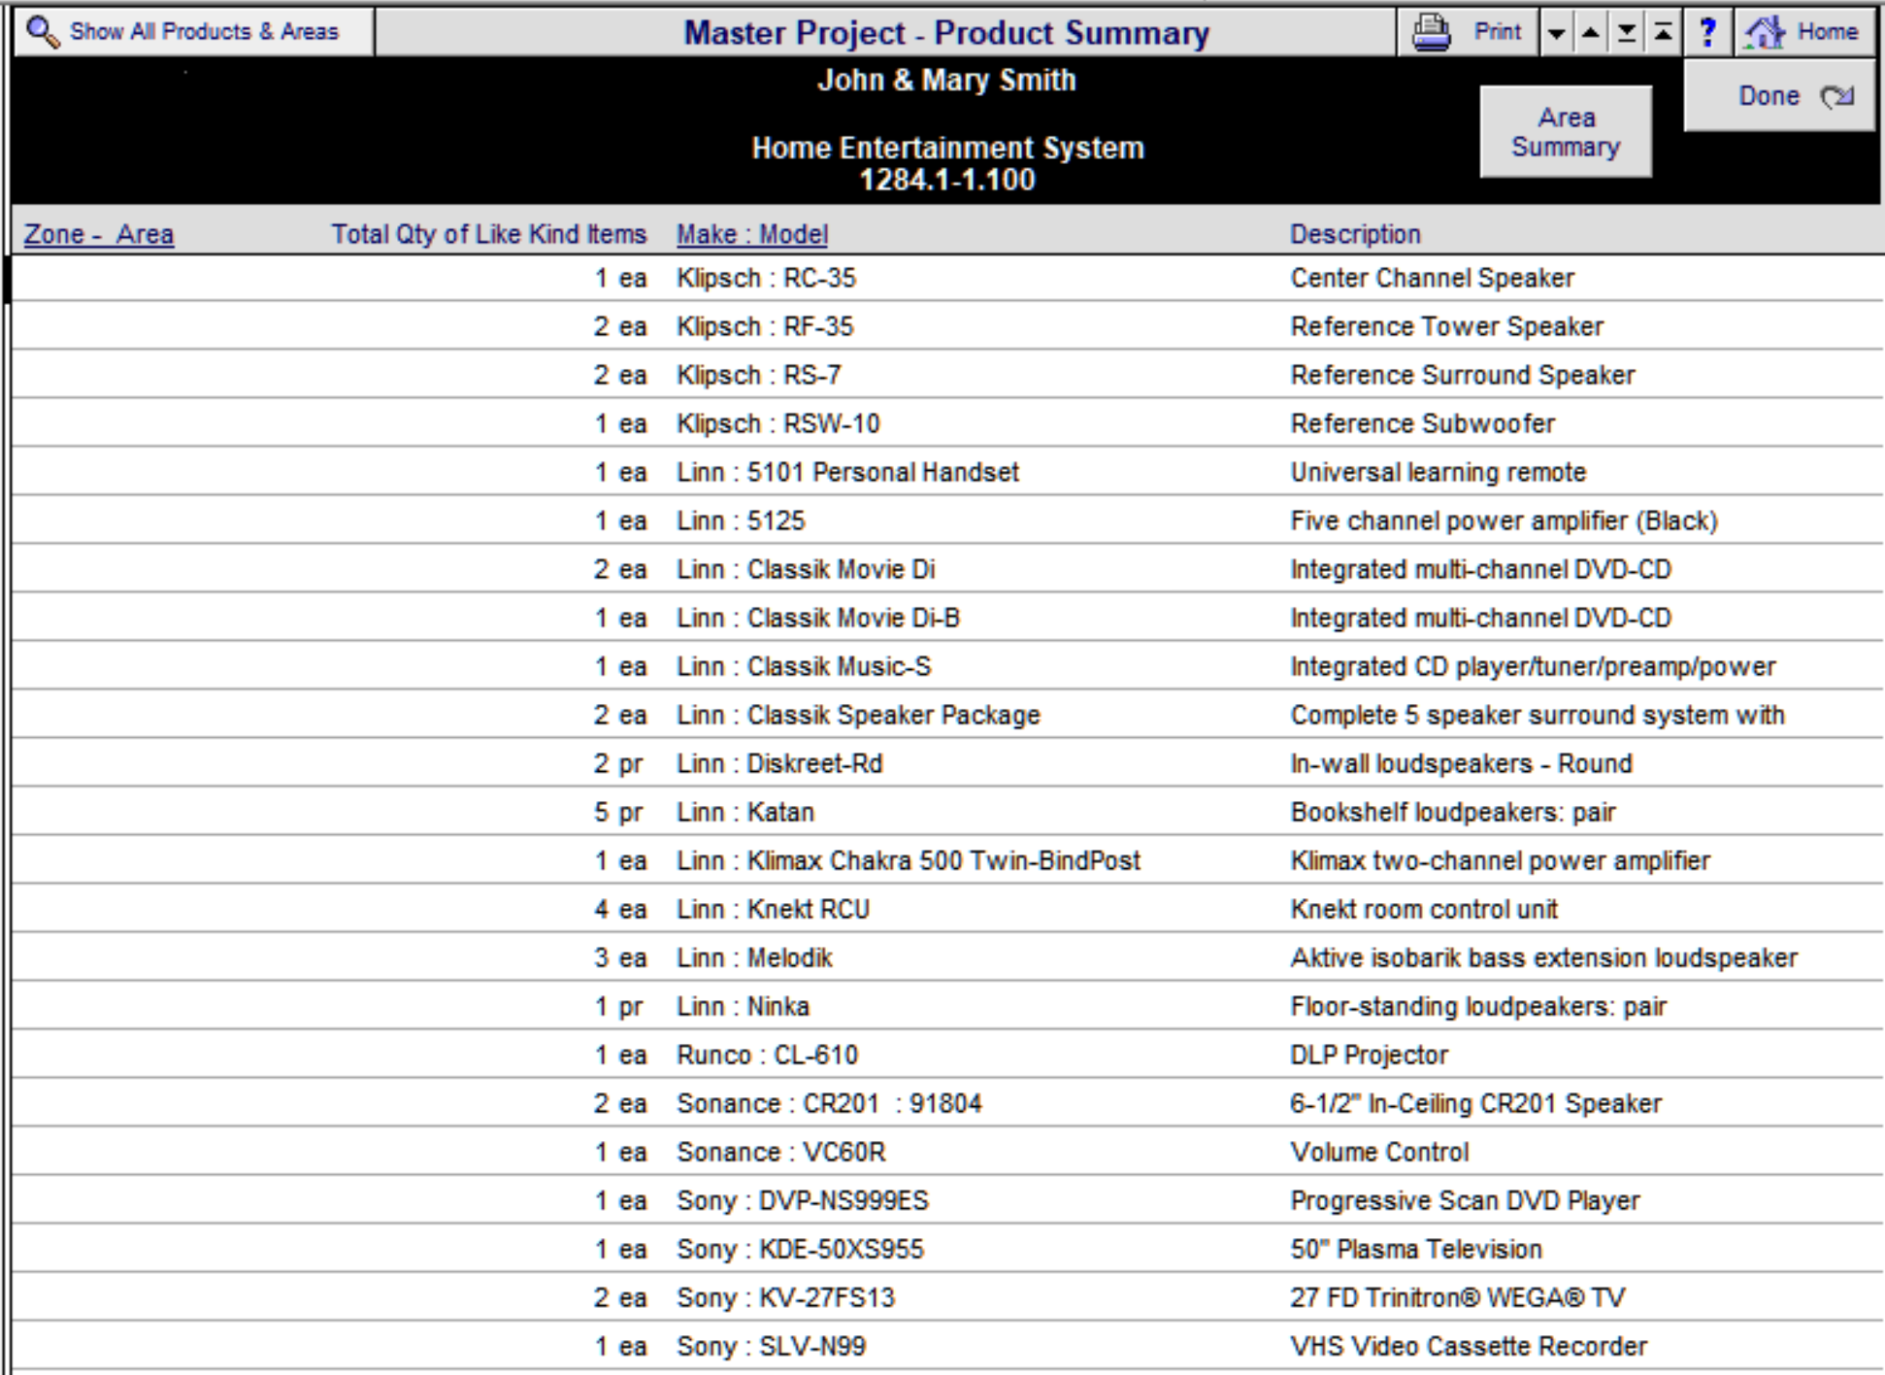Viewport: 1885px width, 1375px height.
Task: Click the Linn : Melodik item
Action: (x=754, y=957)
